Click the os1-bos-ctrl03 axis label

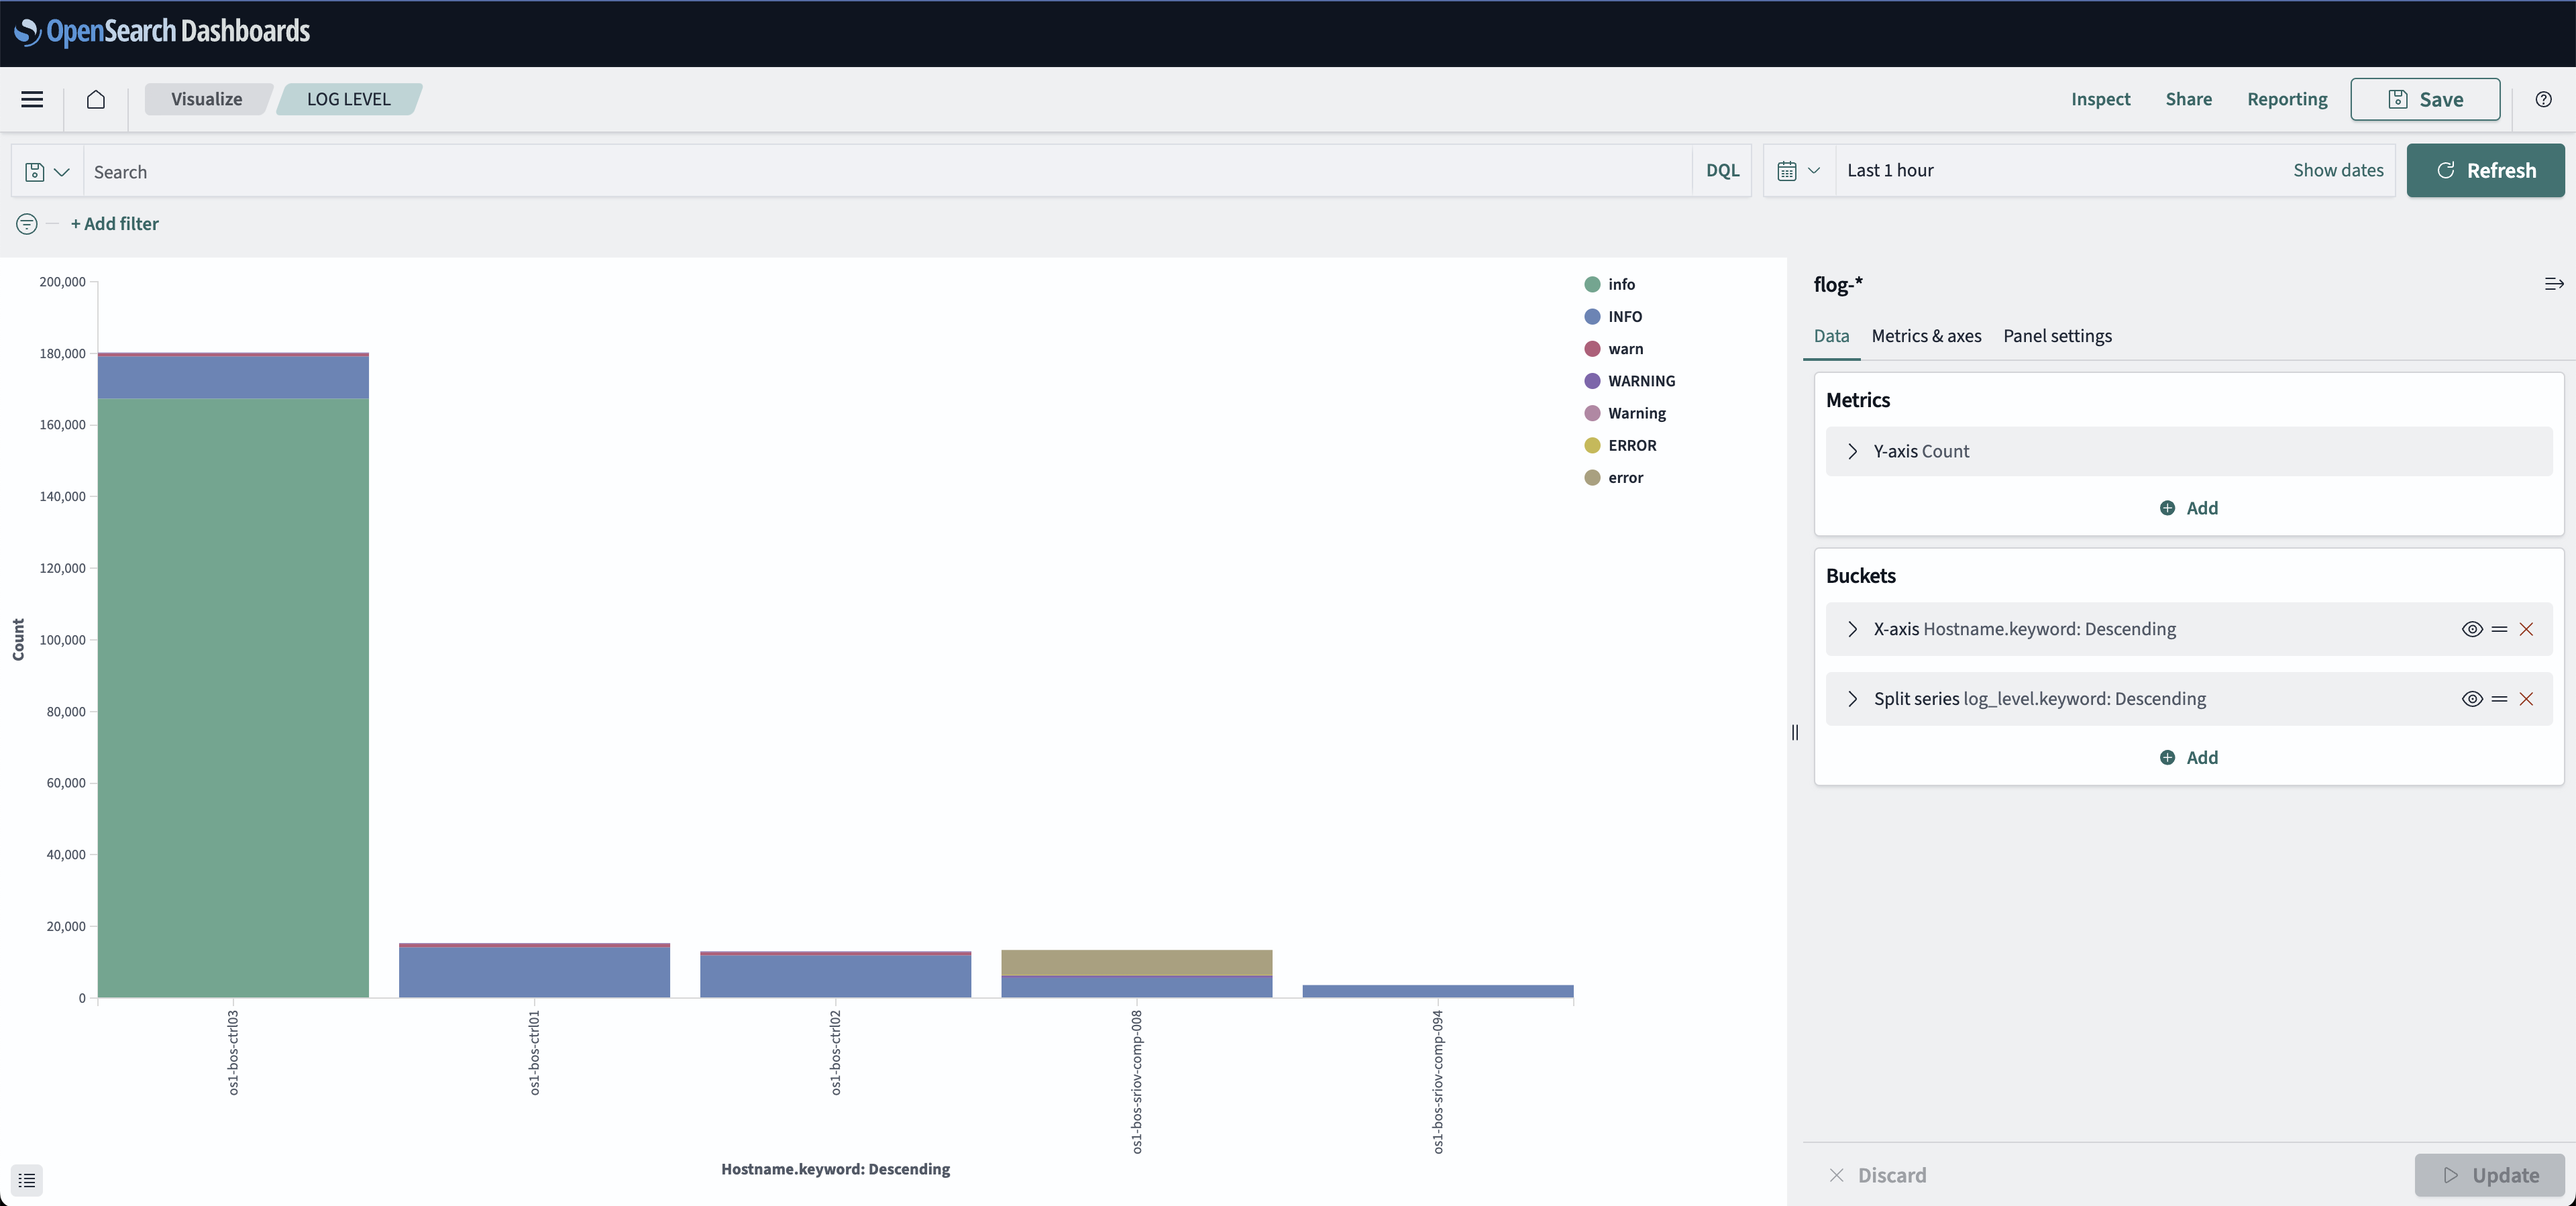tap(233, 1053)
